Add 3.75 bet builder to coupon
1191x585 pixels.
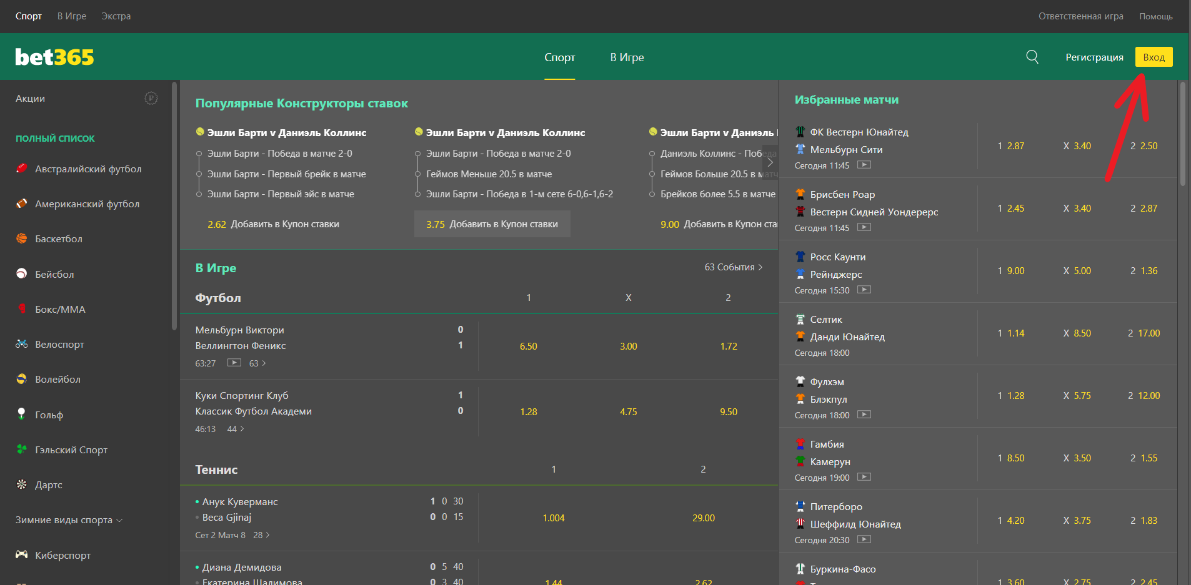coord(492,224)
